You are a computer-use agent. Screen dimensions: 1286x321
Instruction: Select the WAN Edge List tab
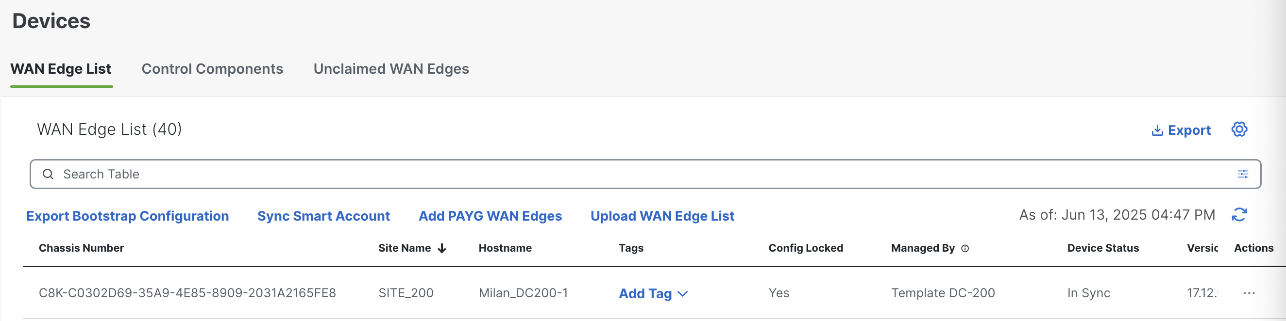click(61, 69)
